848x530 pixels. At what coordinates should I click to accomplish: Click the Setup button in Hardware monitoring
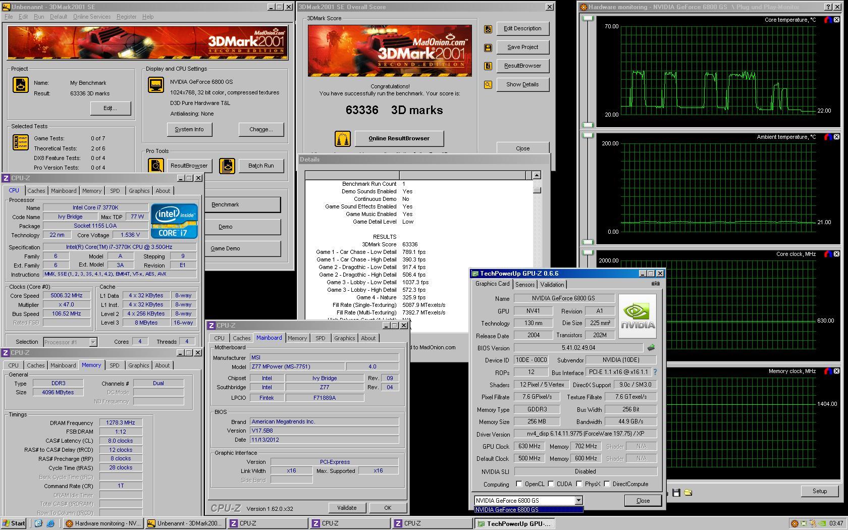(x=820, y=491)
